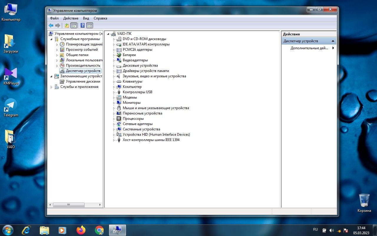
Task: Click the left tree's horizontal scrollbar thumb
Action: point(69,205)
